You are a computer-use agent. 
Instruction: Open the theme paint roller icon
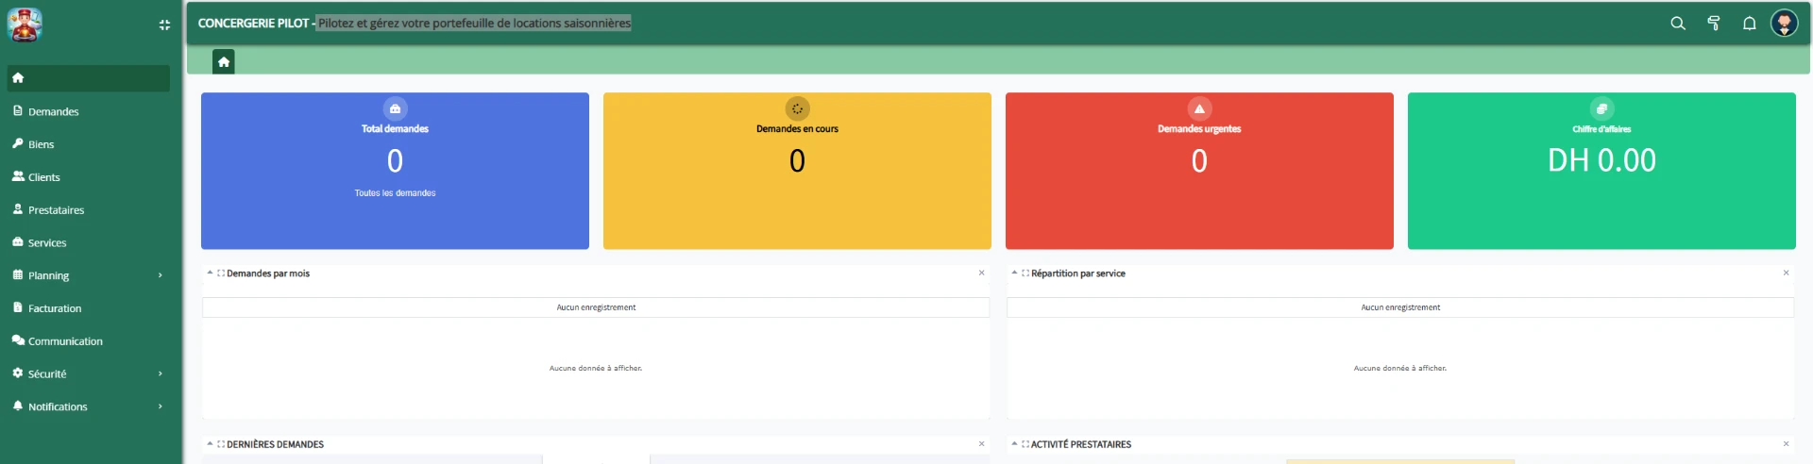(x=1714, y=24)
